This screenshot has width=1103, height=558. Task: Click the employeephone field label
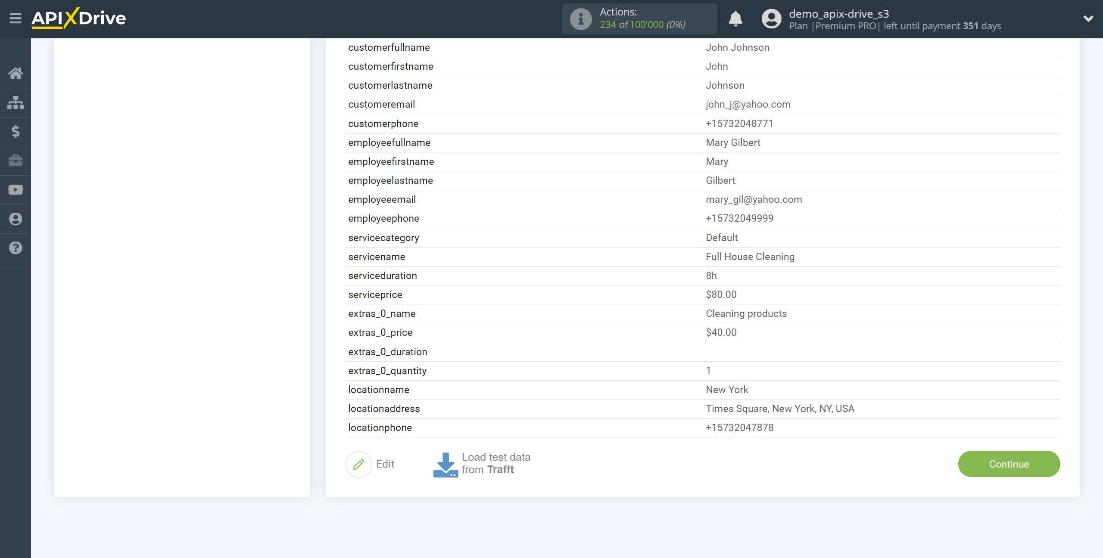click(x=384, y=219)
